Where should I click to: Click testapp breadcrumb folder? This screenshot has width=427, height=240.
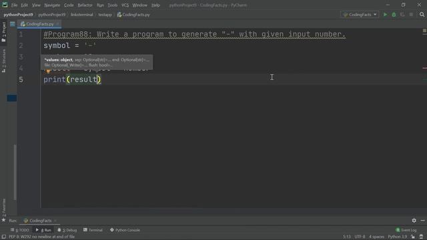105,15
